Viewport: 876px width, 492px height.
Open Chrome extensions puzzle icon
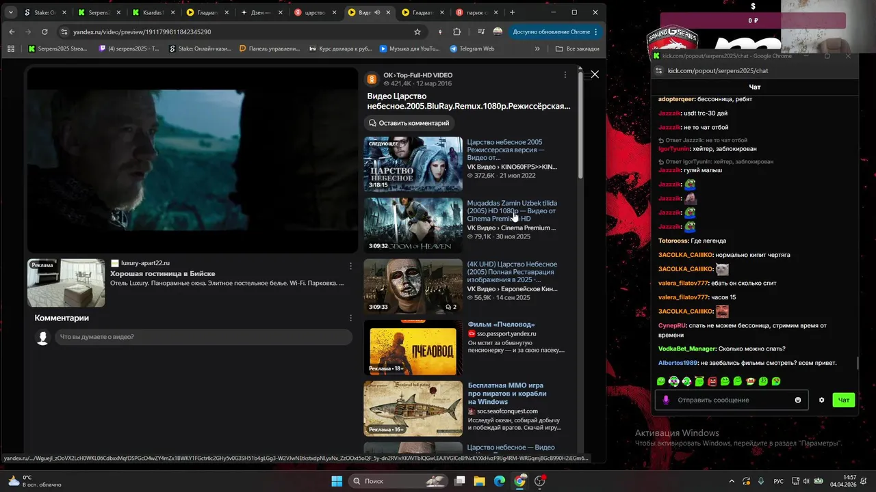click(x=457, y=31)
